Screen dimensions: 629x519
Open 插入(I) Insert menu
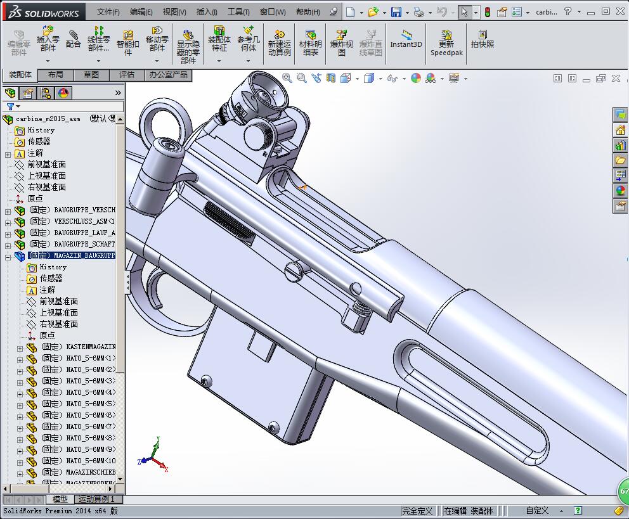tap(207, 12)
